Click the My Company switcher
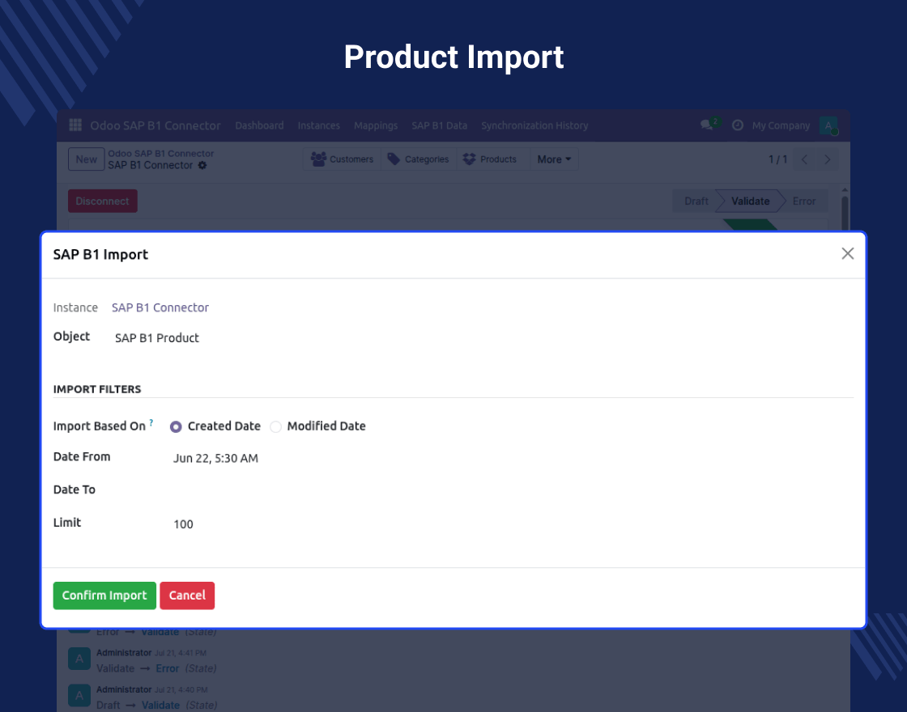907x712 pixels. click(x=781, y=125)
